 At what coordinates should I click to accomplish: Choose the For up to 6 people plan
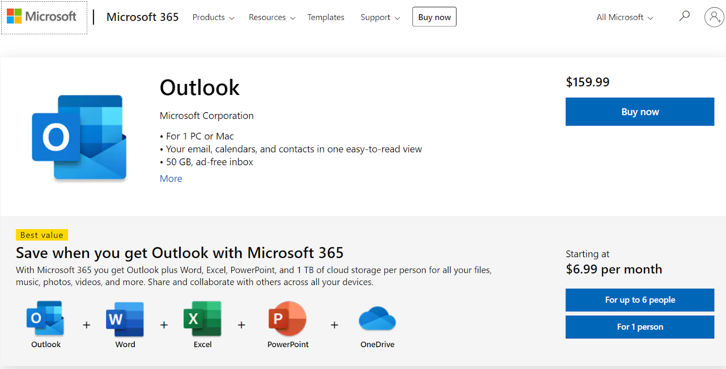click(640, 300)
